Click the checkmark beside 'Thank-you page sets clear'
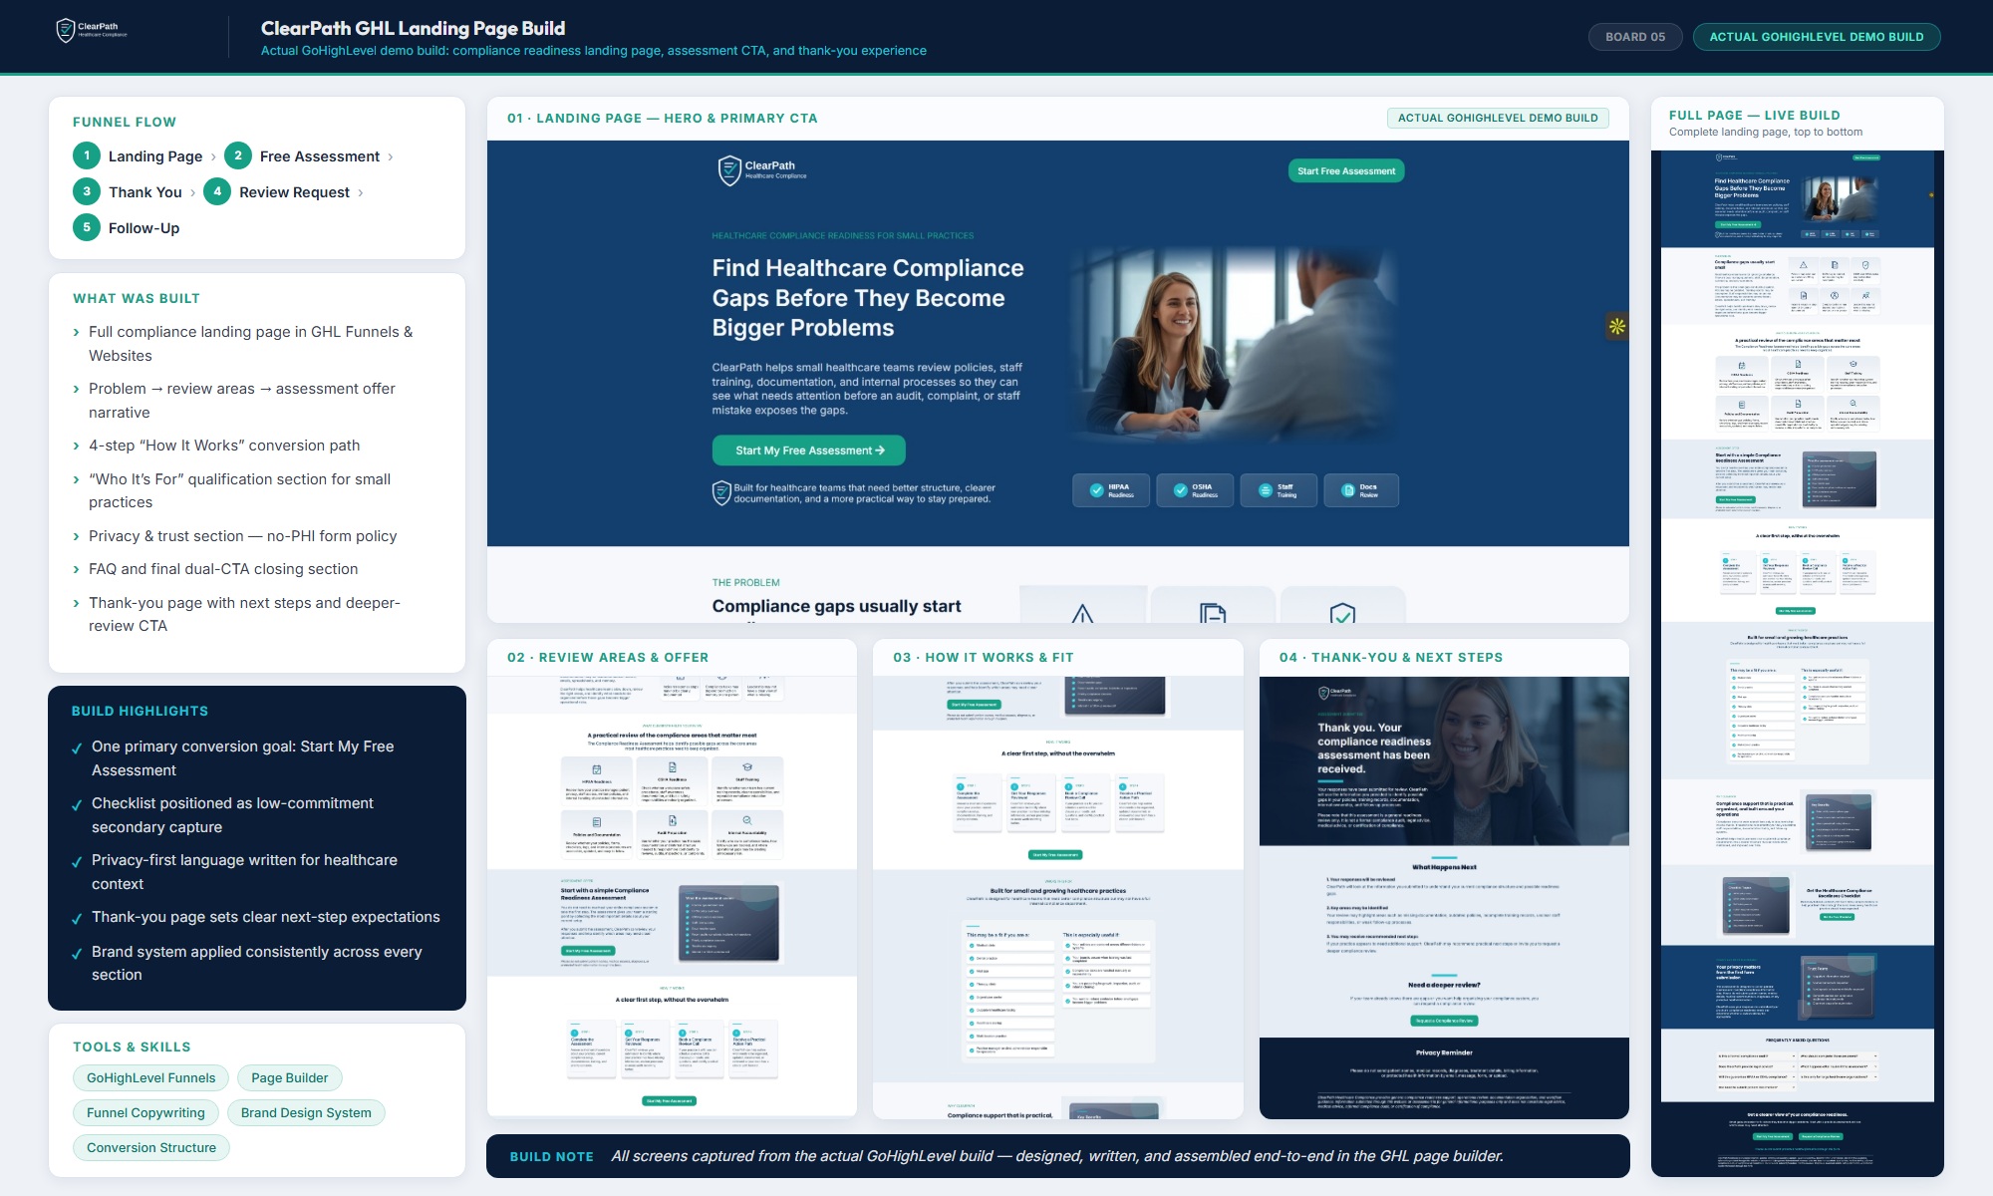1993x1196 pixels. [x=77, y=919]
